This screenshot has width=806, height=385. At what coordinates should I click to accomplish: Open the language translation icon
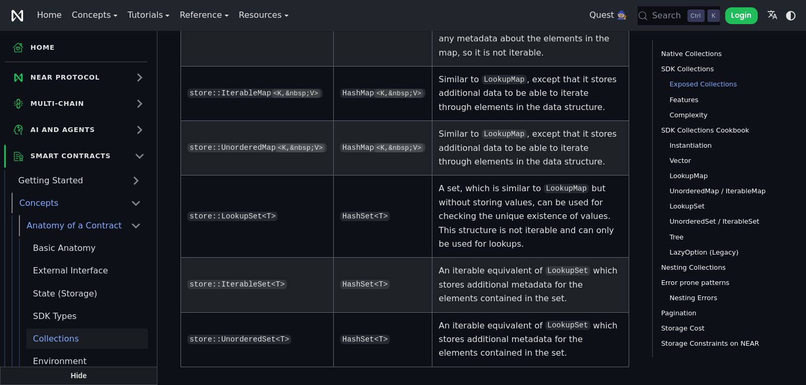[772, 15]
